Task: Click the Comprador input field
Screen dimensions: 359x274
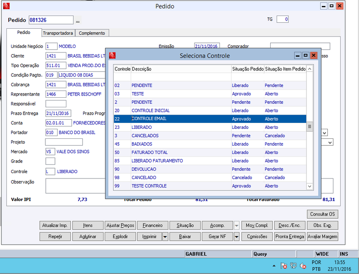Action: click(x=300, y=46)
